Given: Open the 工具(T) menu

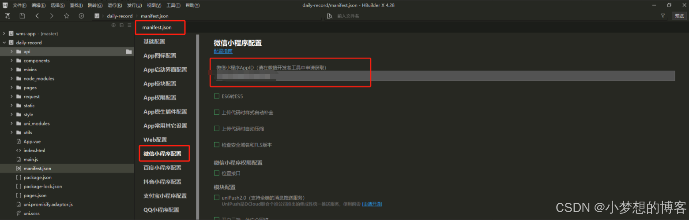Looking at the screenshot, I should click(173, 5).
